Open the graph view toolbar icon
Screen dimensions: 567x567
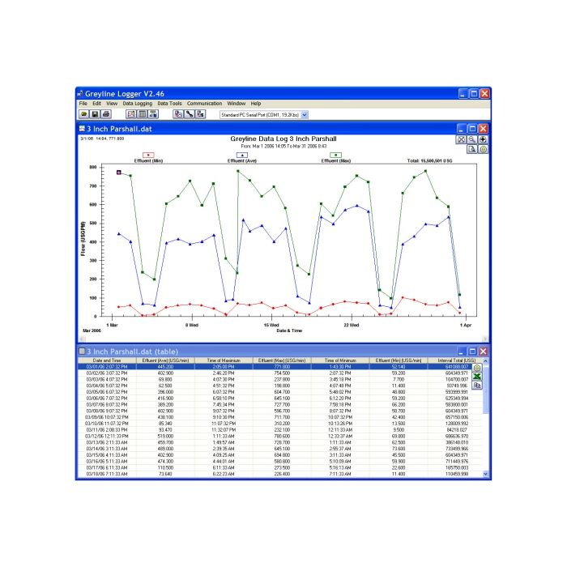[131, 114]
